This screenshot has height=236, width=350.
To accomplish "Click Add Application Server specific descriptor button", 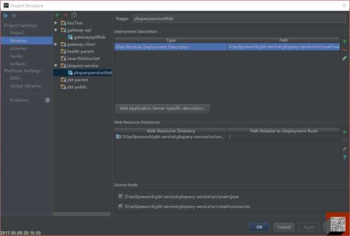I will coord(162,108).
